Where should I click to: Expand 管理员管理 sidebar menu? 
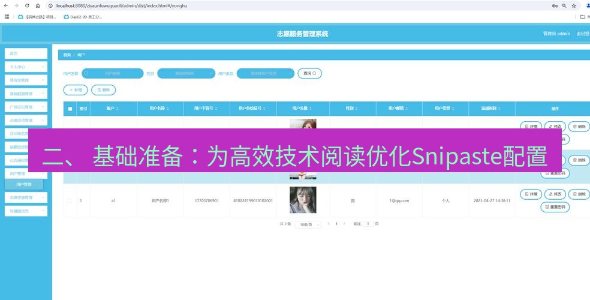[x=26, y=80]
